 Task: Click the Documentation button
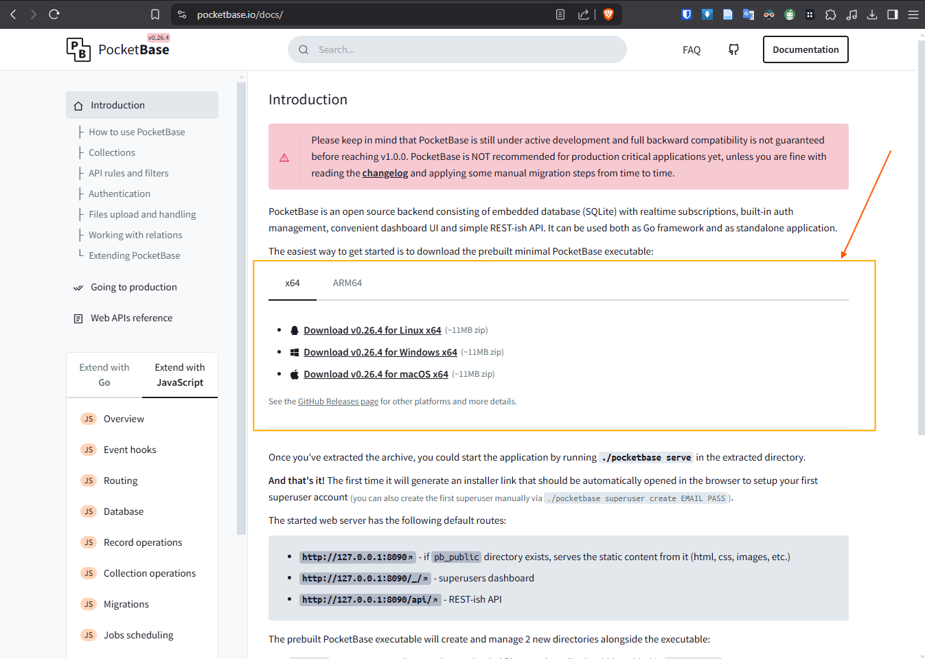coord(806,49)
